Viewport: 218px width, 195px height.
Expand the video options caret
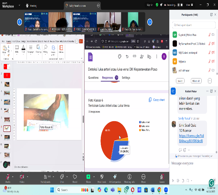point(27,177)
